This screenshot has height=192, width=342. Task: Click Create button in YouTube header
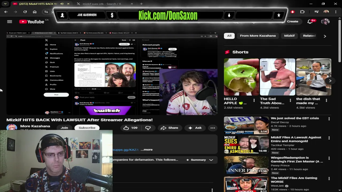tap(293, 21)
